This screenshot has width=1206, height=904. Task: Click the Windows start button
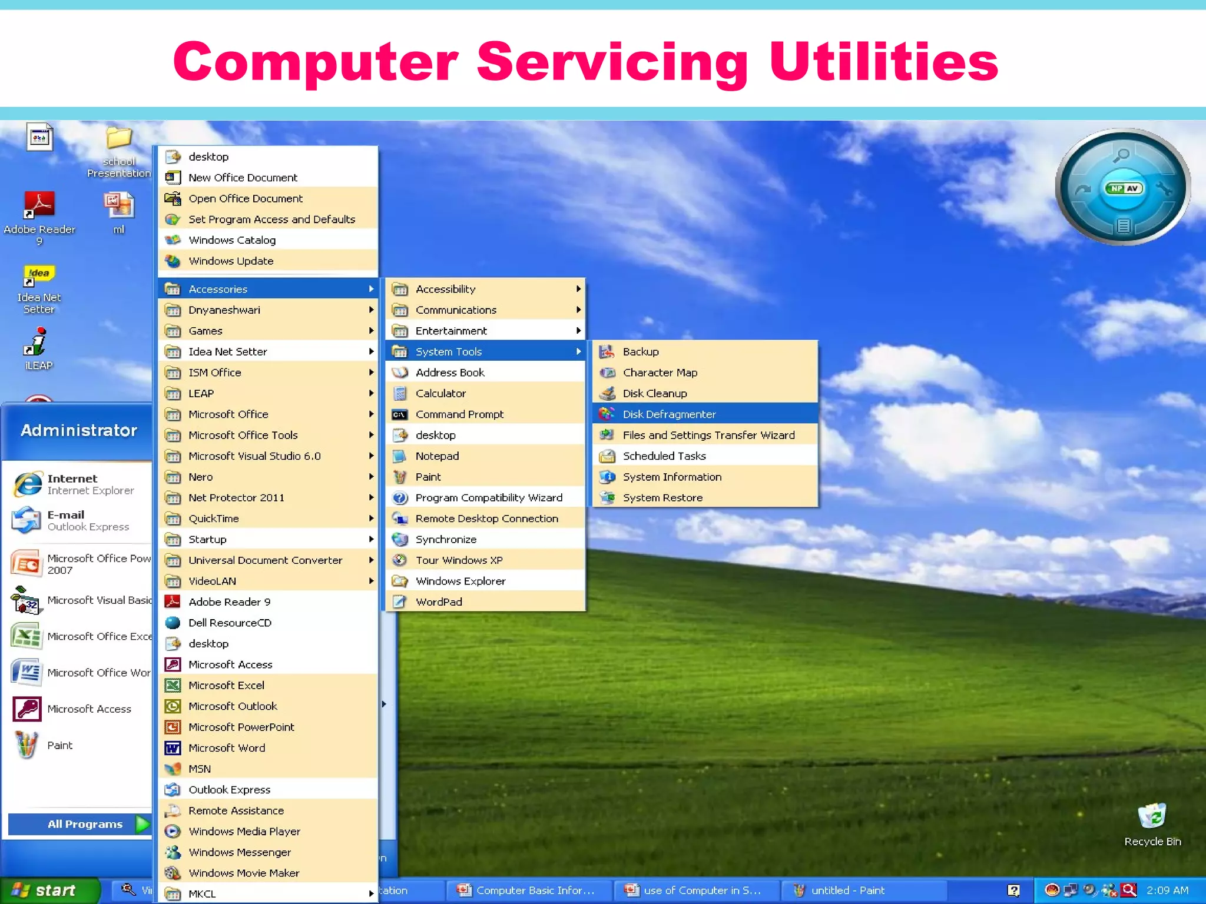point(49,890)
